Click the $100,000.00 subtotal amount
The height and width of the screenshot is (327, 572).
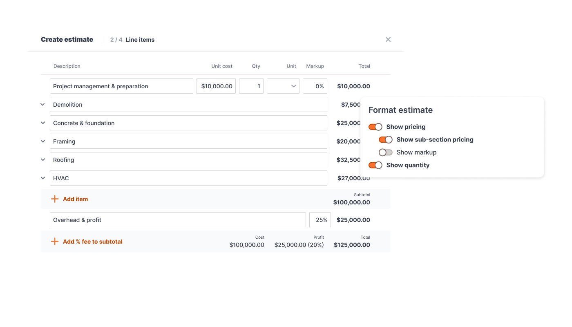tap(352, 202)
